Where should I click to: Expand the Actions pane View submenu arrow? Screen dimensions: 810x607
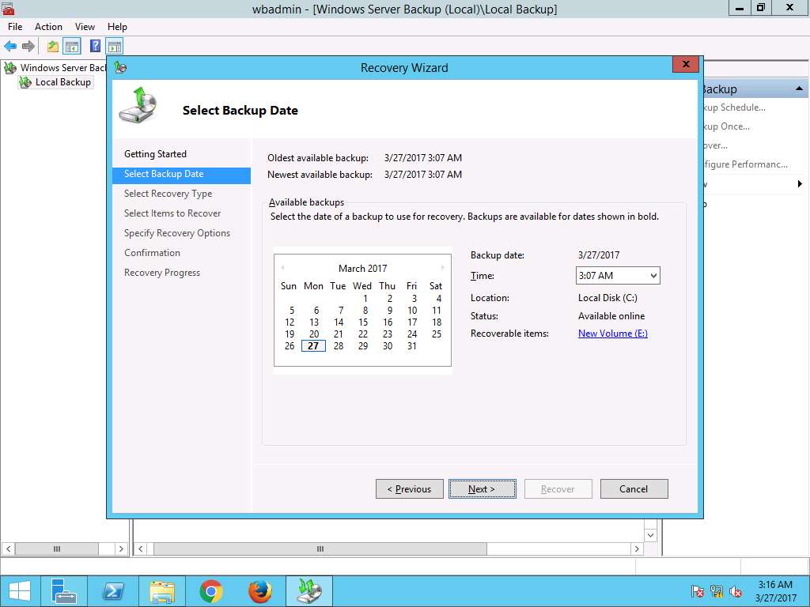tap(800, 183)
